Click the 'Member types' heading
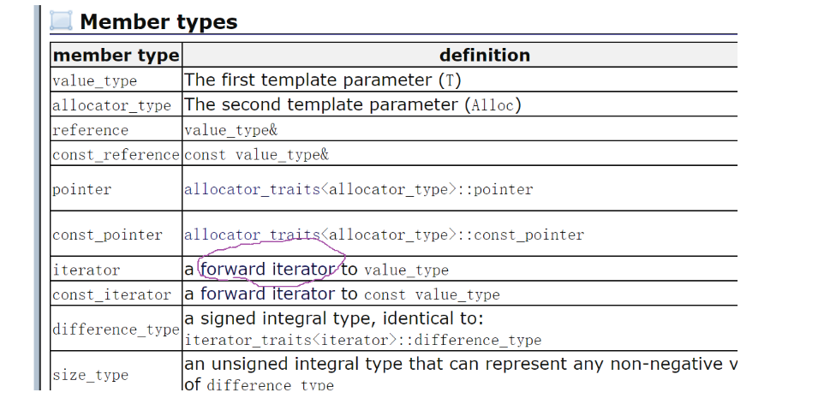Image resolution: width=818 pixels, height=410 pixels. click(x=158, y=21)
